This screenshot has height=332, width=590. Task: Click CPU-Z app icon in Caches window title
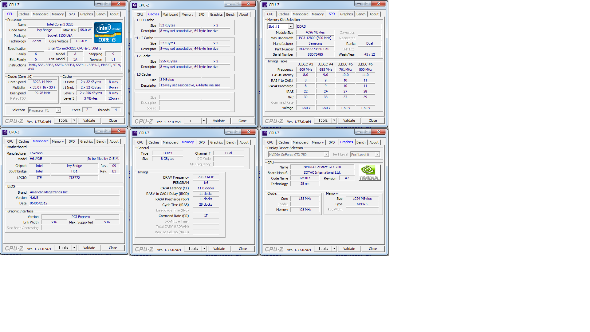coord(135,5)
